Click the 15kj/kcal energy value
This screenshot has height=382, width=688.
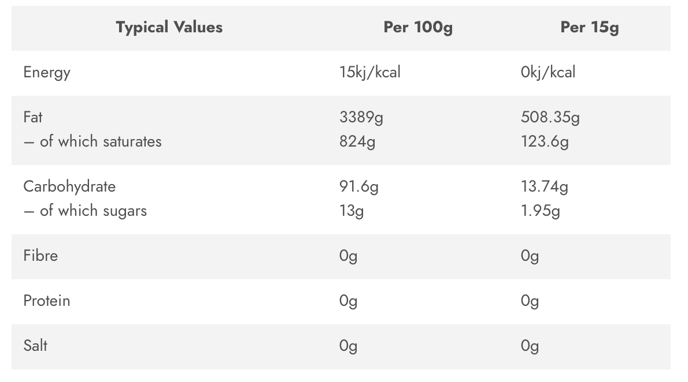tap(370, 72)
